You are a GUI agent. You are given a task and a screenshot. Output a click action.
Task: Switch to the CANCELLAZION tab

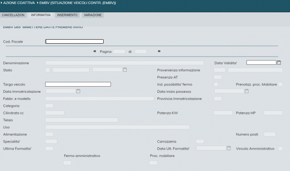click(13, 15)
